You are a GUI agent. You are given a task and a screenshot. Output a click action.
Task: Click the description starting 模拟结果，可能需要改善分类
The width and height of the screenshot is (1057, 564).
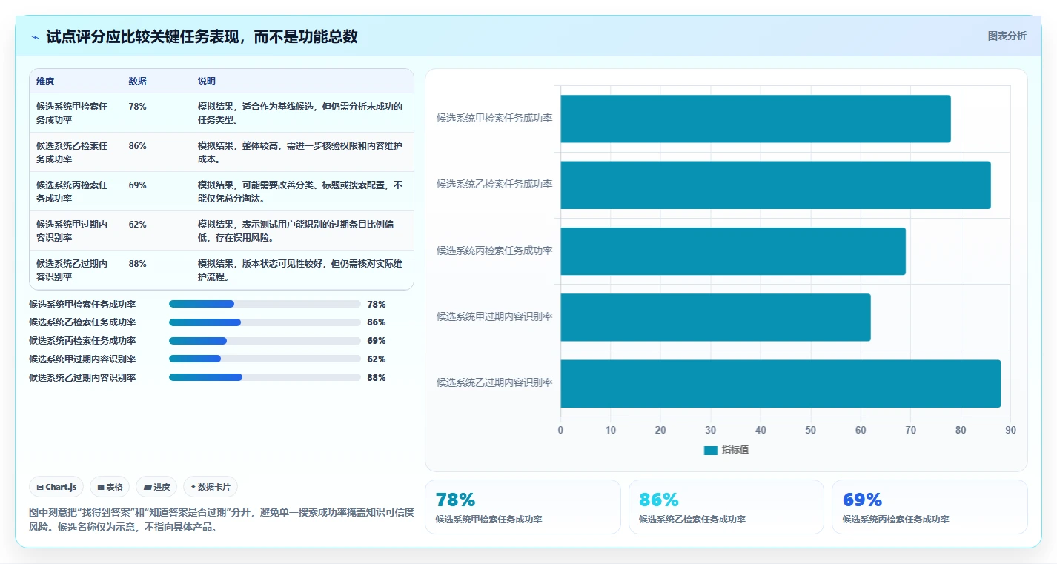coord(300,191)
